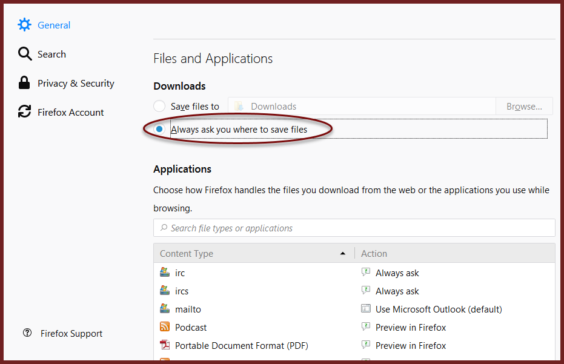Click the Always ask icon for ircs
Viewport: 564px width, 364px height.
pos(366,290)
